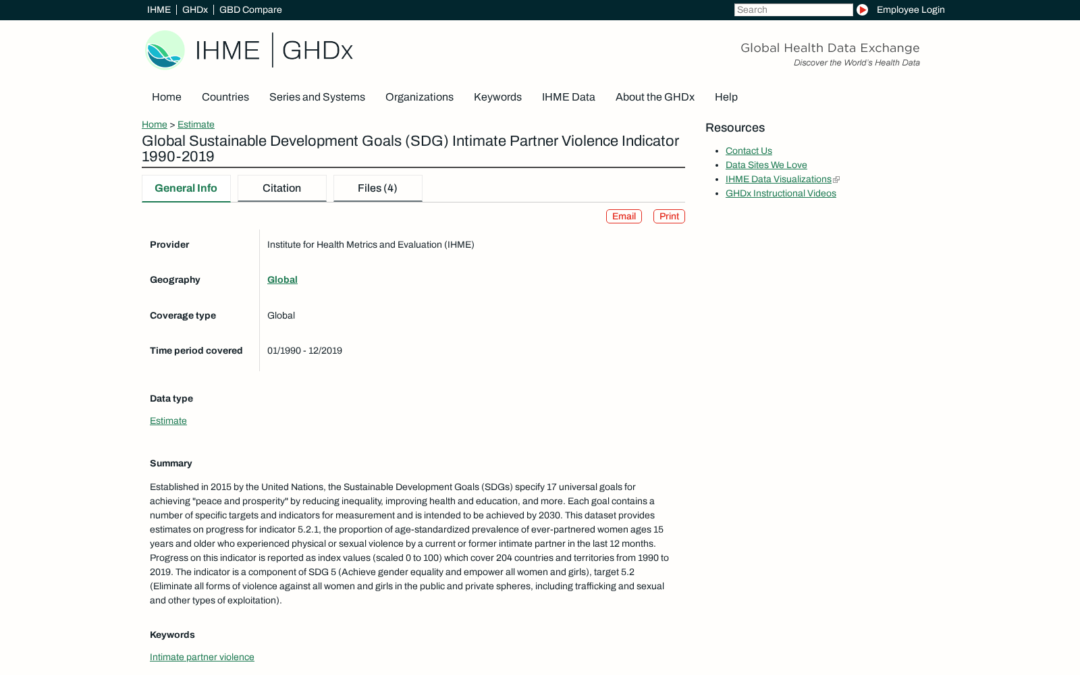Click the 'Keywords' heading above Intimate partner violence

point(172,635)
